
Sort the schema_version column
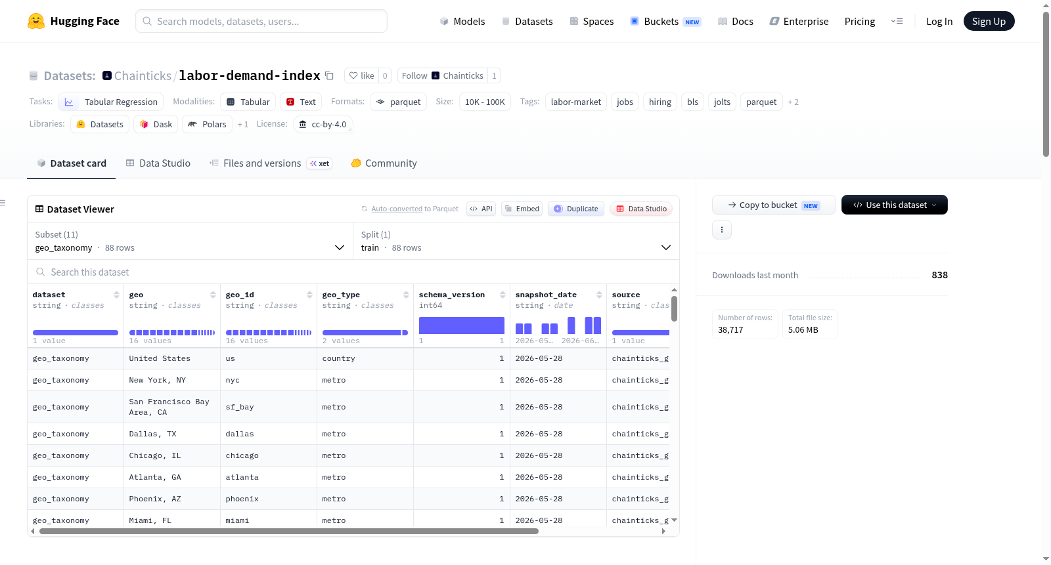click(503, 295)
